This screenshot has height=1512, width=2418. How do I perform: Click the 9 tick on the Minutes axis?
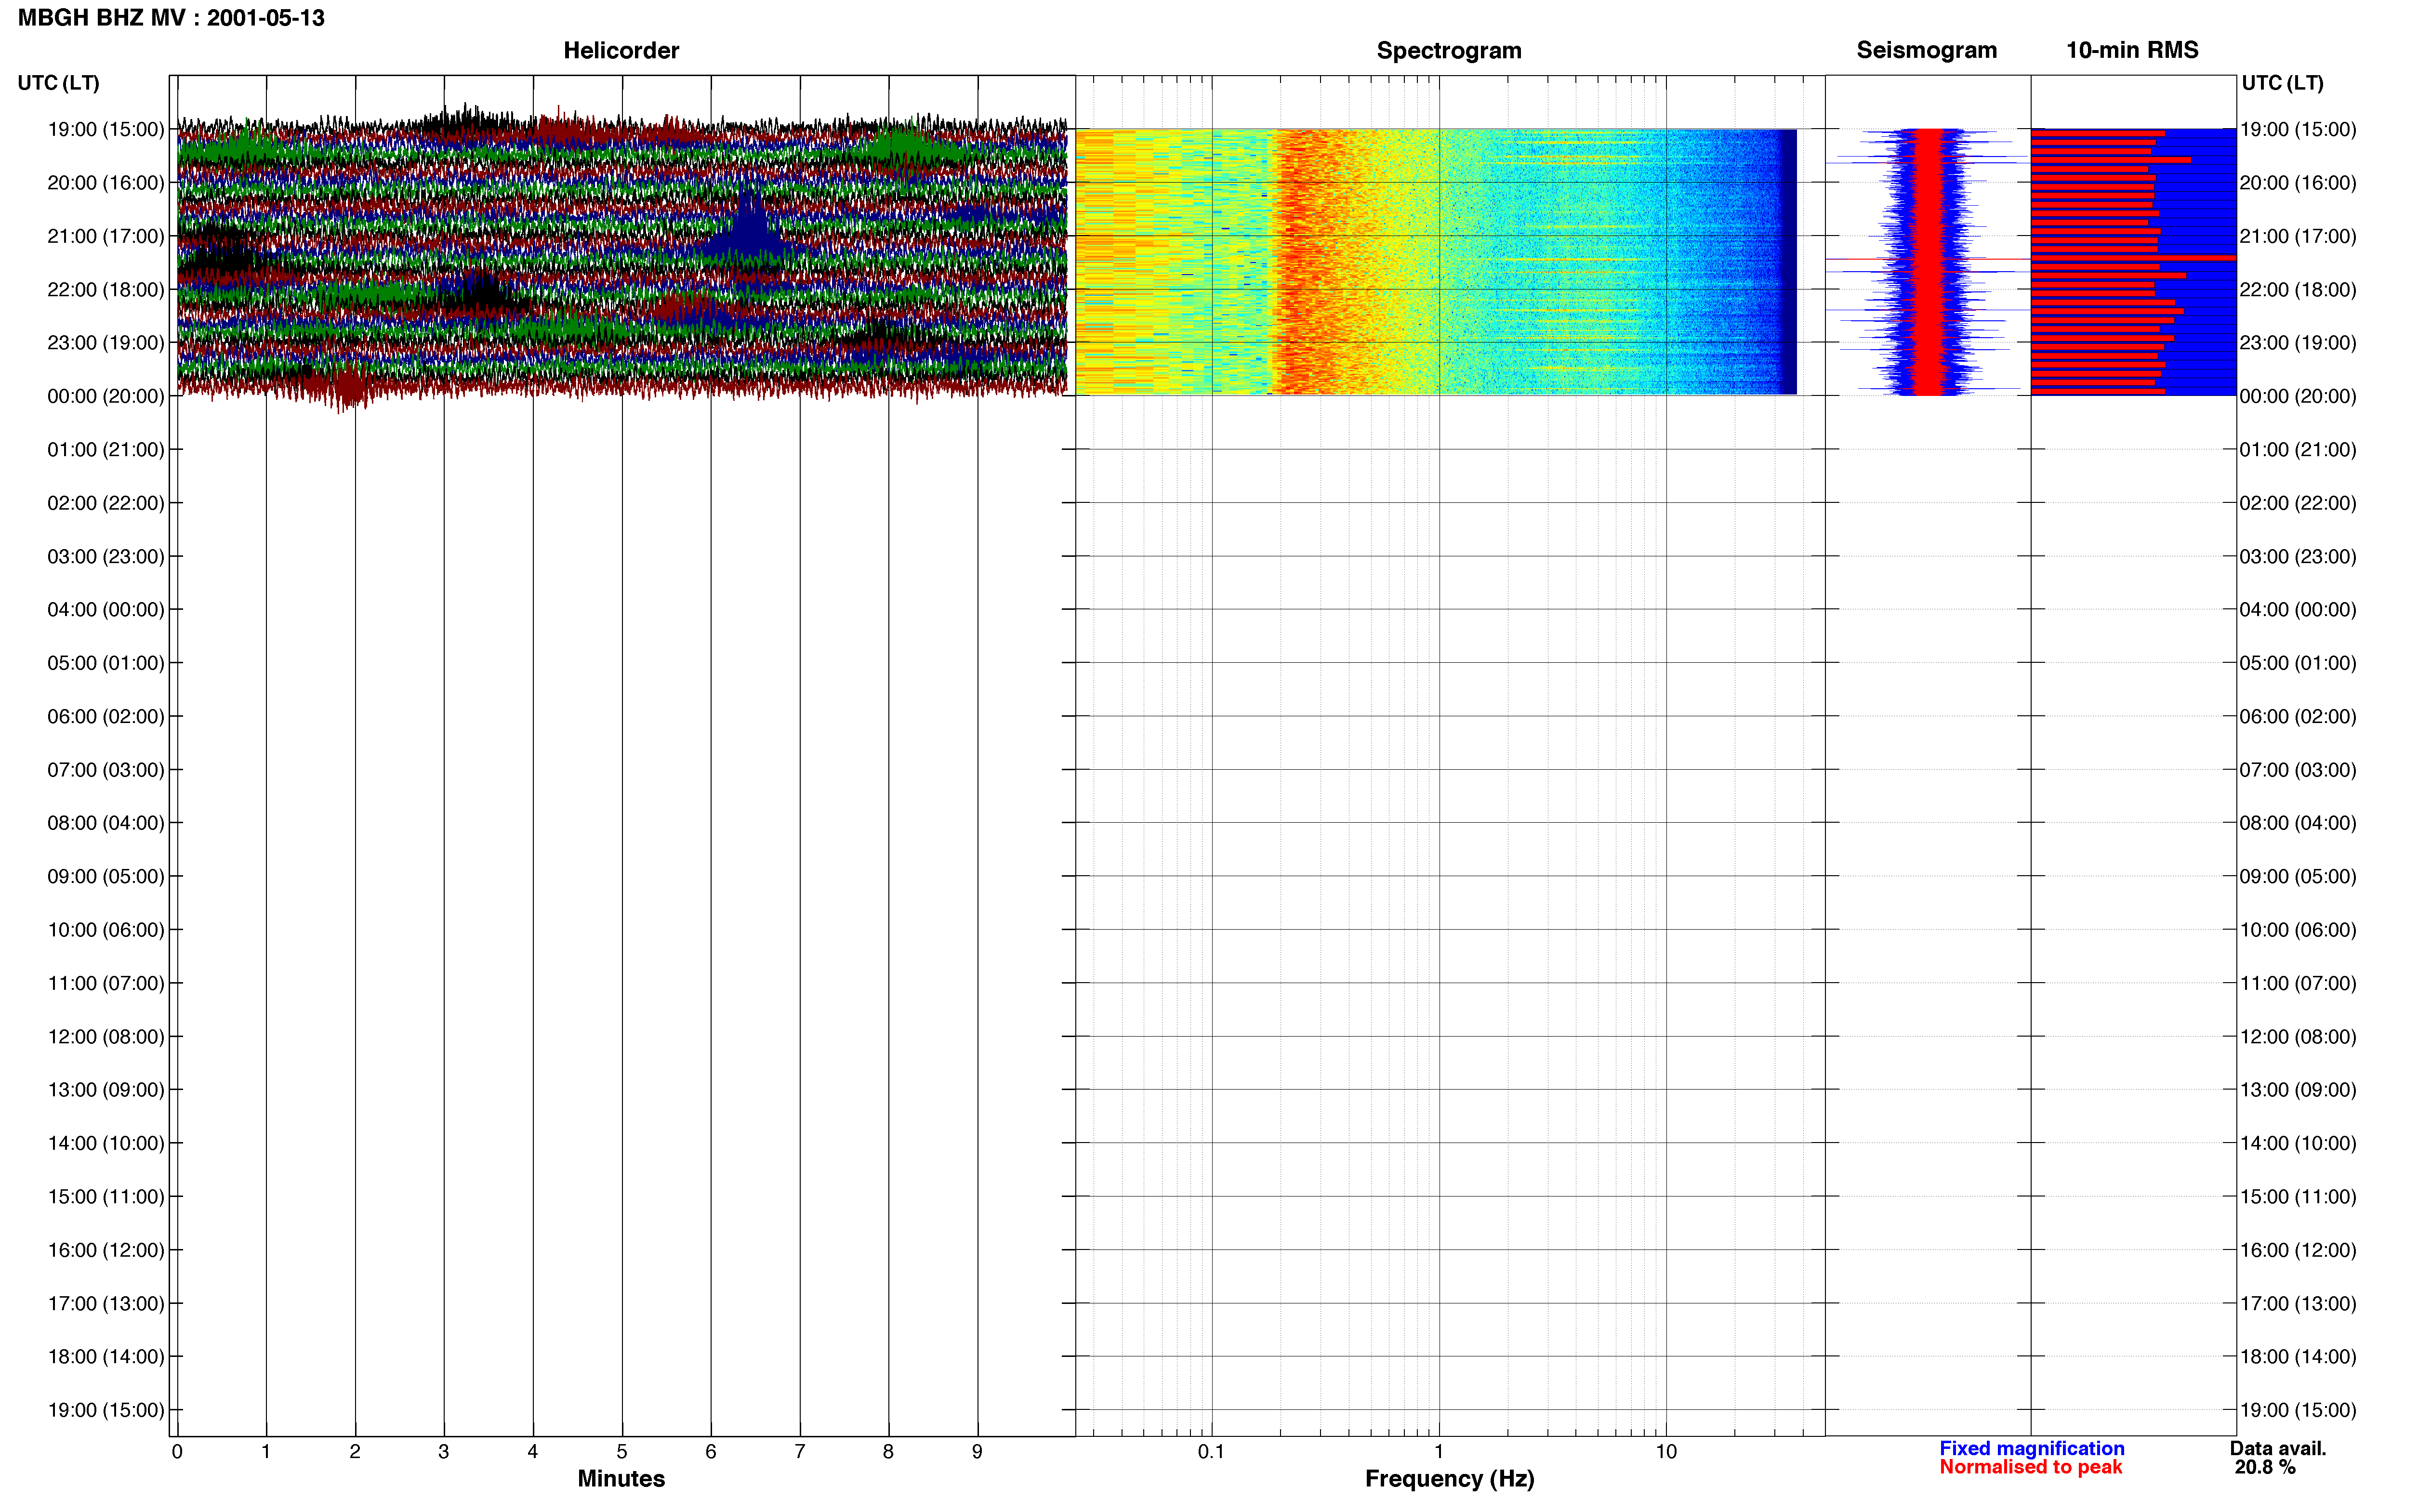977,1451
